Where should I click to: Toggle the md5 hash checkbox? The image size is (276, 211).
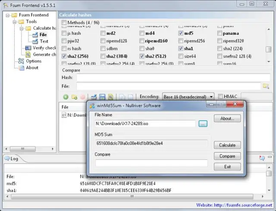(181, 33)
